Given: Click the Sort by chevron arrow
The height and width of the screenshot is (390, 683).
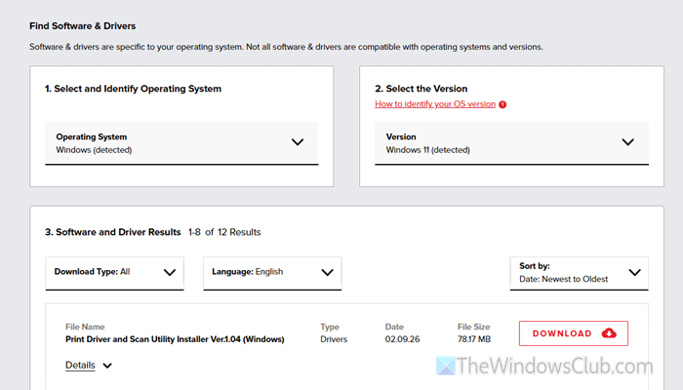Looking at the screenshot, I should point(634,272).
